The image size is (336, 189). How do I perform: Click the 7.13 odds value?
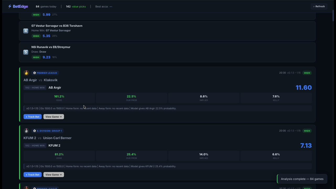306,146
